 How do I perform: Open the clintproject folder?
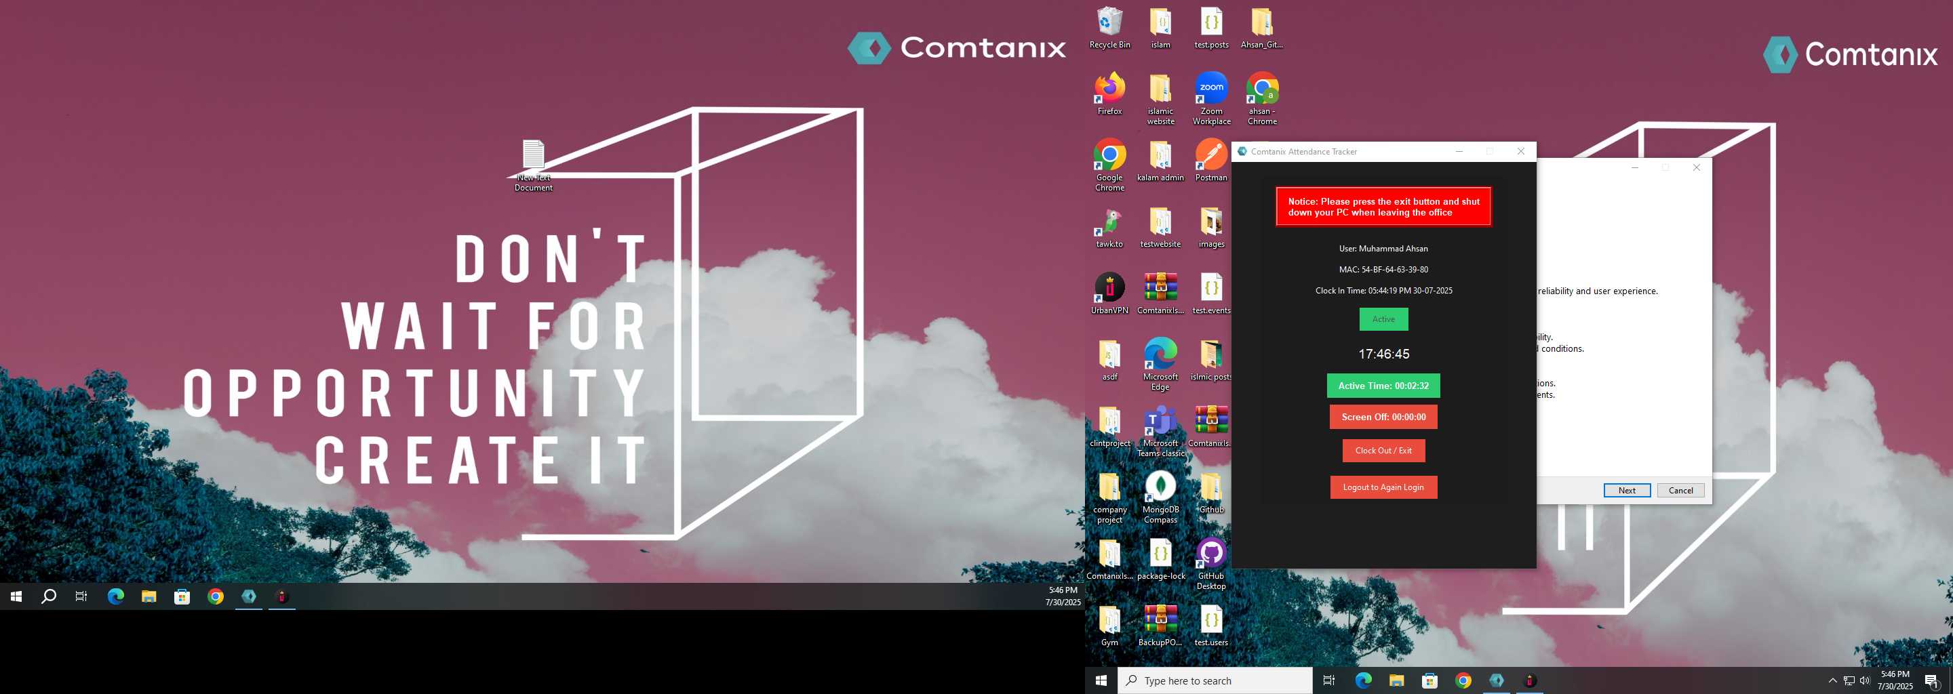tap(1109, 426)
